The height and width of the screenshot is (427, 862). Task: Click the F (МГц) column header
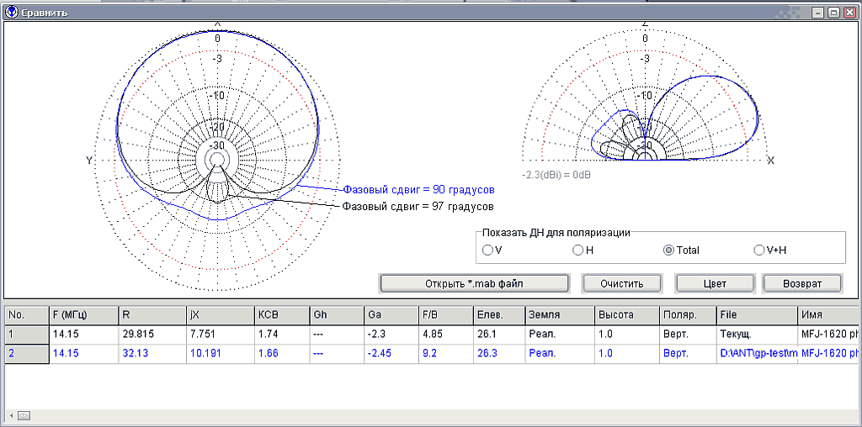pos(82,314)
